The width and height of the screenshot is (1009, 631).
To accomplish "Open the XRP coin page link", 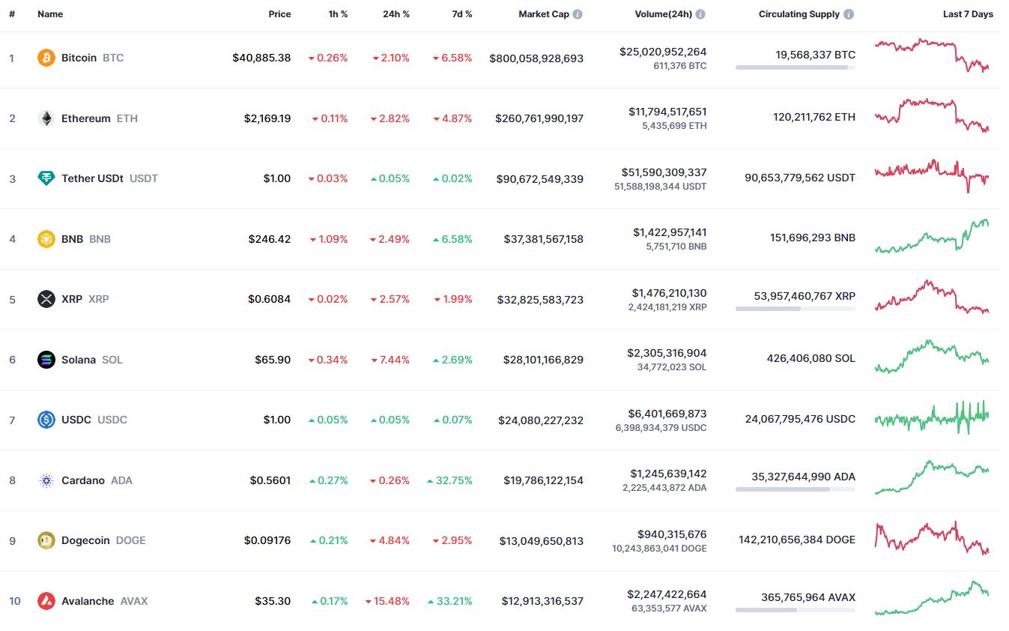I will pyautogui.click(x=85, y=299).
